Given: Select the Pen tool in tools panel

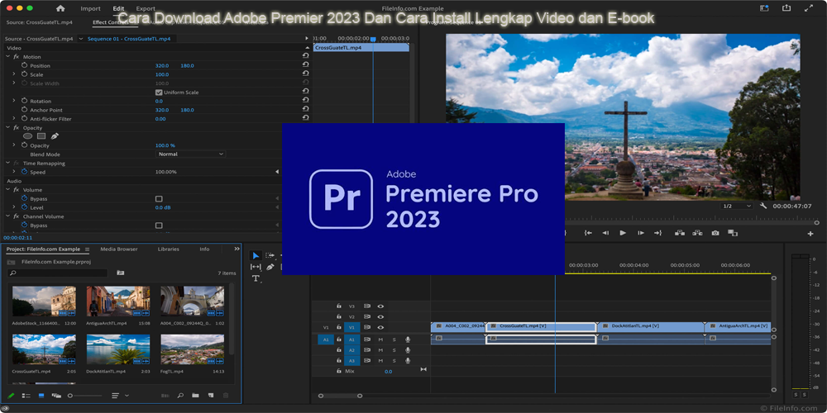Looking at the screenshot, I should coord(270,267).
